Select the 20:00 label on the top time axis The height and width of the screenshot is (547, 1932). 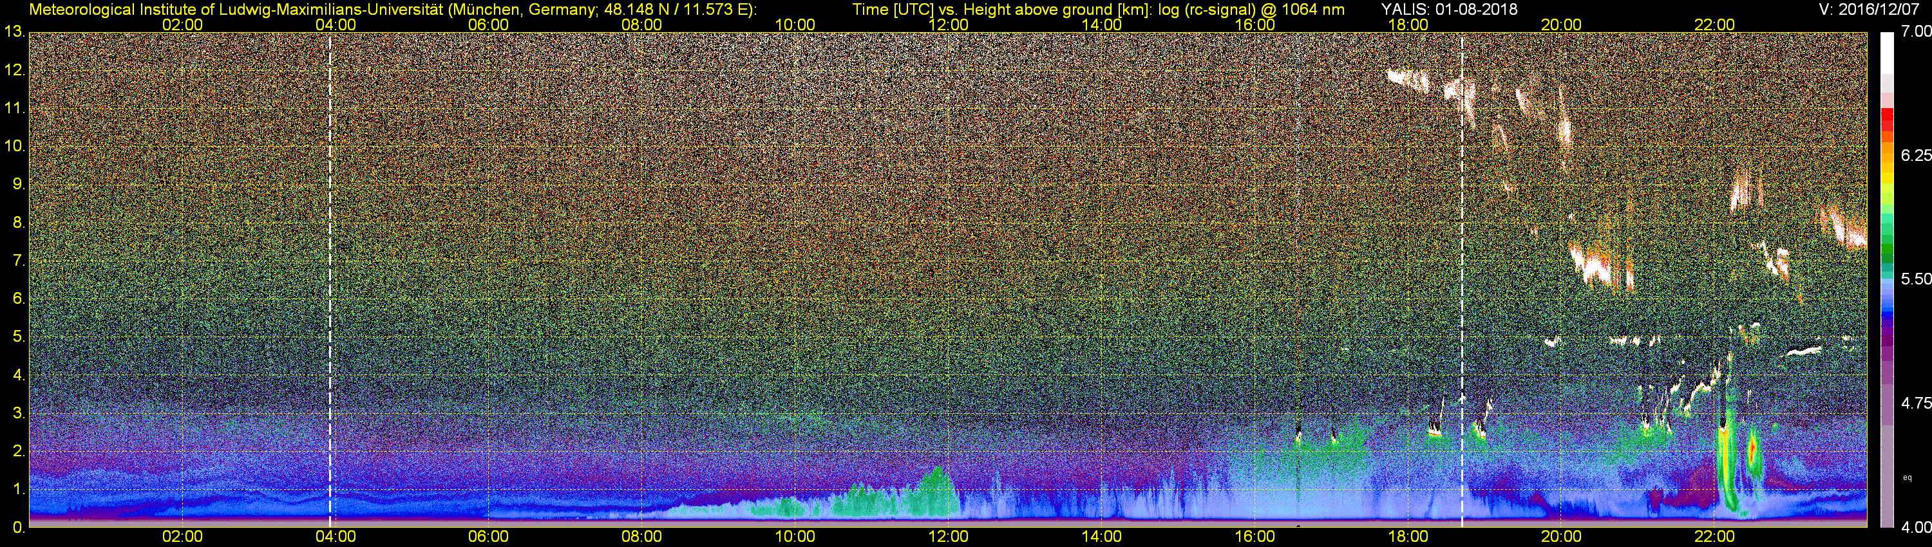[1562, 24]
